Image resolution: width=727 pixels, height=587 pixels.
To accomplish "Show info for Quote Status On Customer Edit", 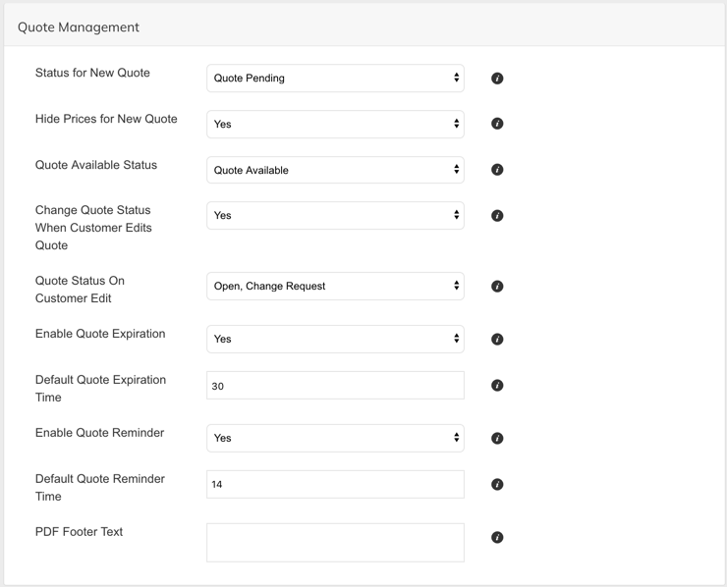I will coord(497,287).
